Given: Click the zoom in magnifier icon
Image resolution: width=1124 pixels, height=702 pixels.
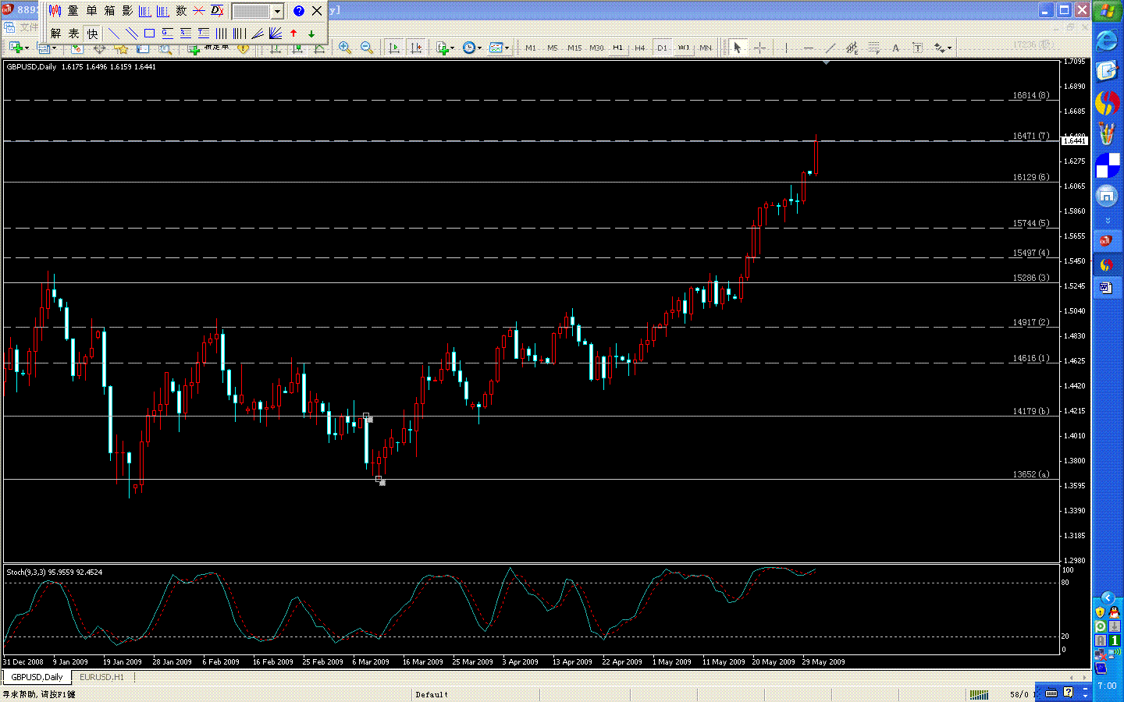Looking at the screenshot, I should point(345,48).
